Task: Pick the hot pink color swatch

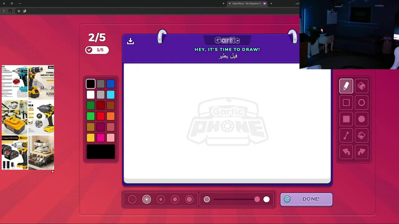Action: click(x=101, y=138)
